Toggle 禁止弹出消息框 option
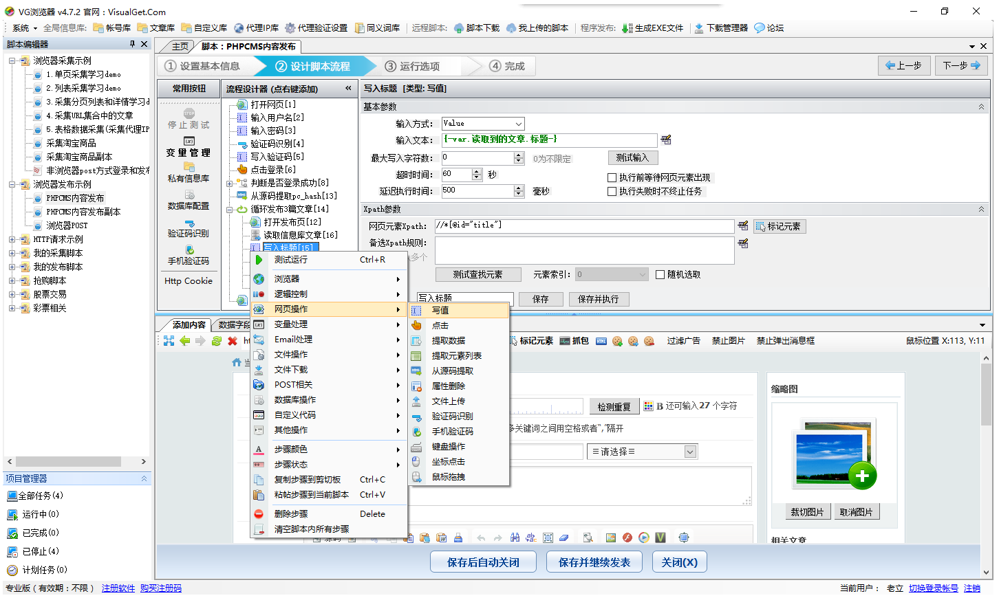999x598 pixels. [786, 341]
